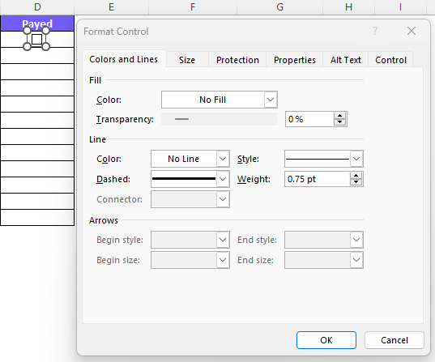
Task: Decrease transparency with the down spinner arrow
Action: click(x=340, y=122)
